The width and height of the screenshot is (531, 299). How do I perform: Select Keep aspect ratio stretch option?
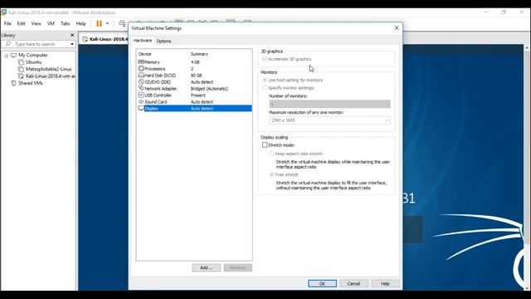point(271,154)
